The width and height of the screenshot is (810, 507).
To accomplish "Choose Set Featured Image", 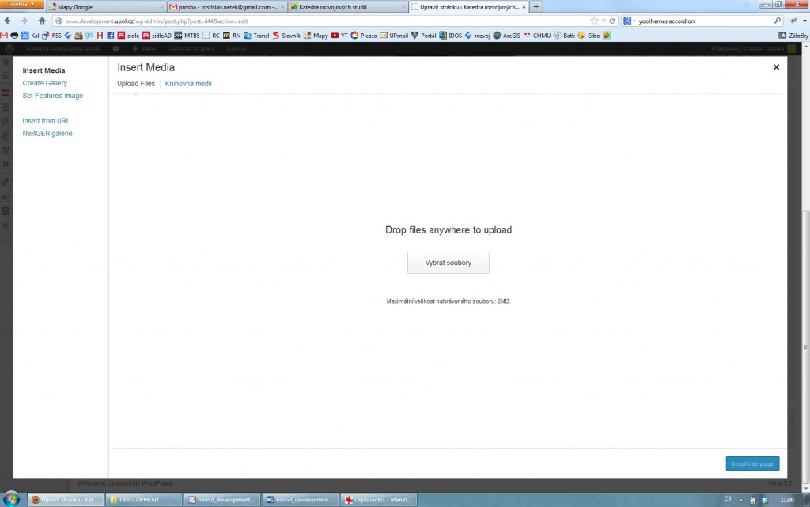I will click(x=53, y=96).
